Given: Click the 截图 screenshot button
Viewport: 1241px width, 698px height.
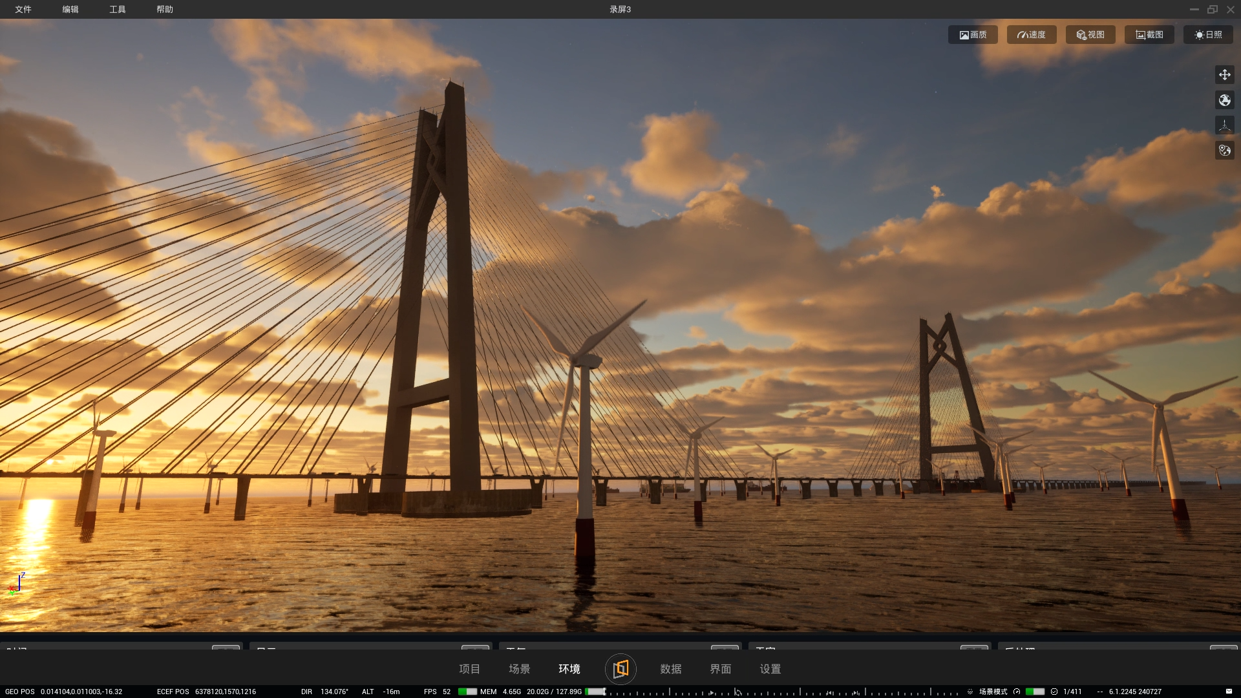Looking at the screenshot, I should pyautogui.click(x=1149, y=35).
